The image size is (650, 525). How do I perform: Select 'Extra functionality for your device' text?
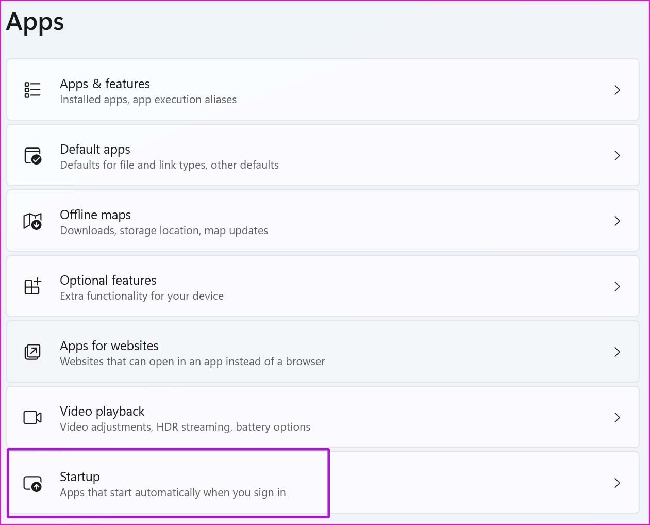[x=142, y=296]
